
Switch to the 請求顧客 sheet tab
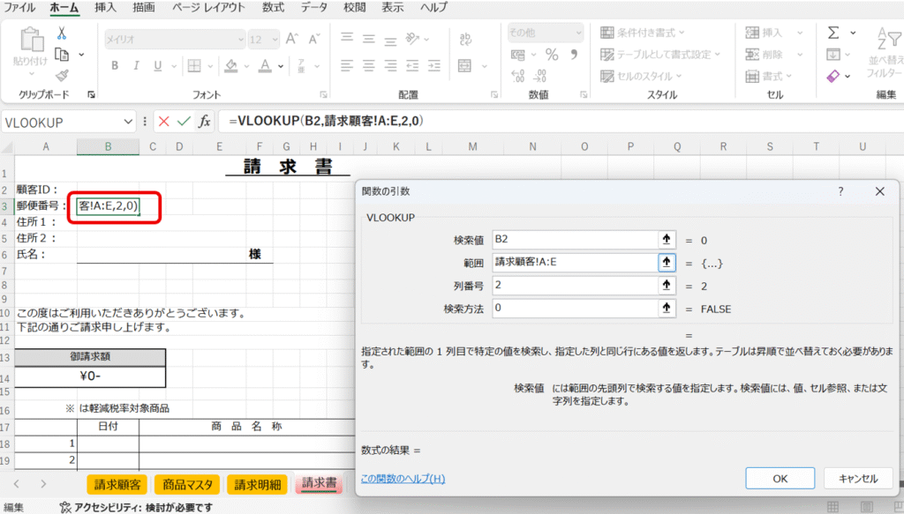pyautogui.click(x=118, y=484)
